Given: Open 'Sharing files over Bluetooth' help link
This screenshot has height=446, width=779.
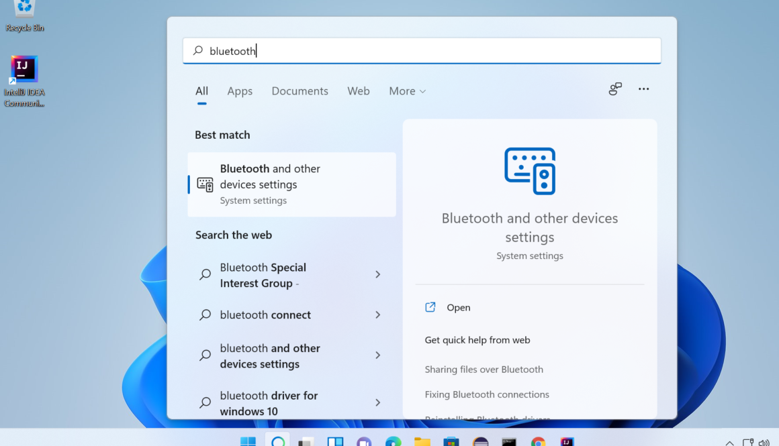Looking at the screenshot, I should pyautogui.click(x=484, y=369).
